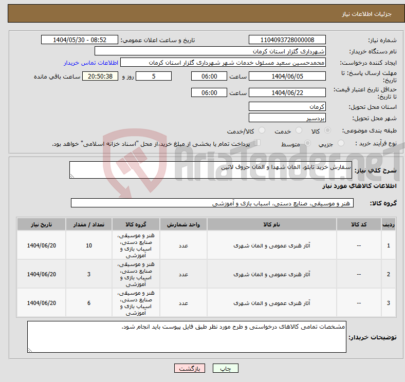Select the کالا radio button

pos(327,130)
